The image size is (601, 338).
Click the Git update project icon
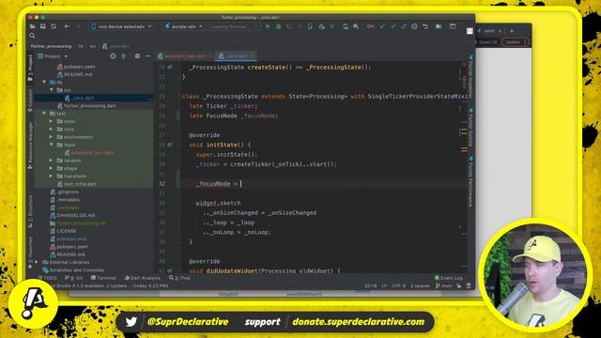click(x=382, y=26)
